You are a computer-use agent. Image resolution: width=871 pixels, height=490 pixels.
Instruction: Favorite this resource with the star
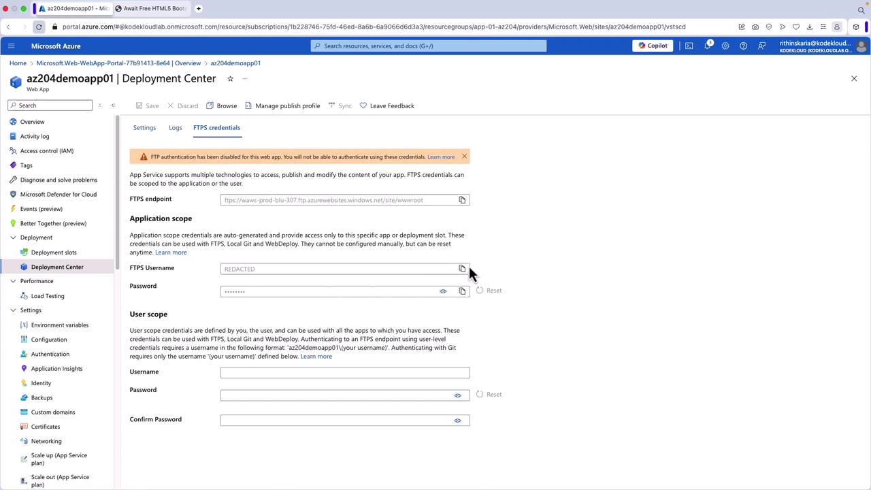(230, 78)
